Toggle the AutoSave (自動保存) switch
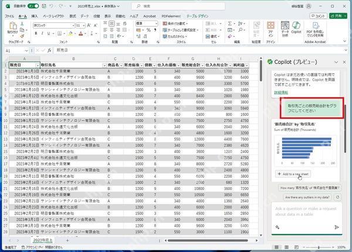Screen dimensions: 352x252 (x=33, y=6)
